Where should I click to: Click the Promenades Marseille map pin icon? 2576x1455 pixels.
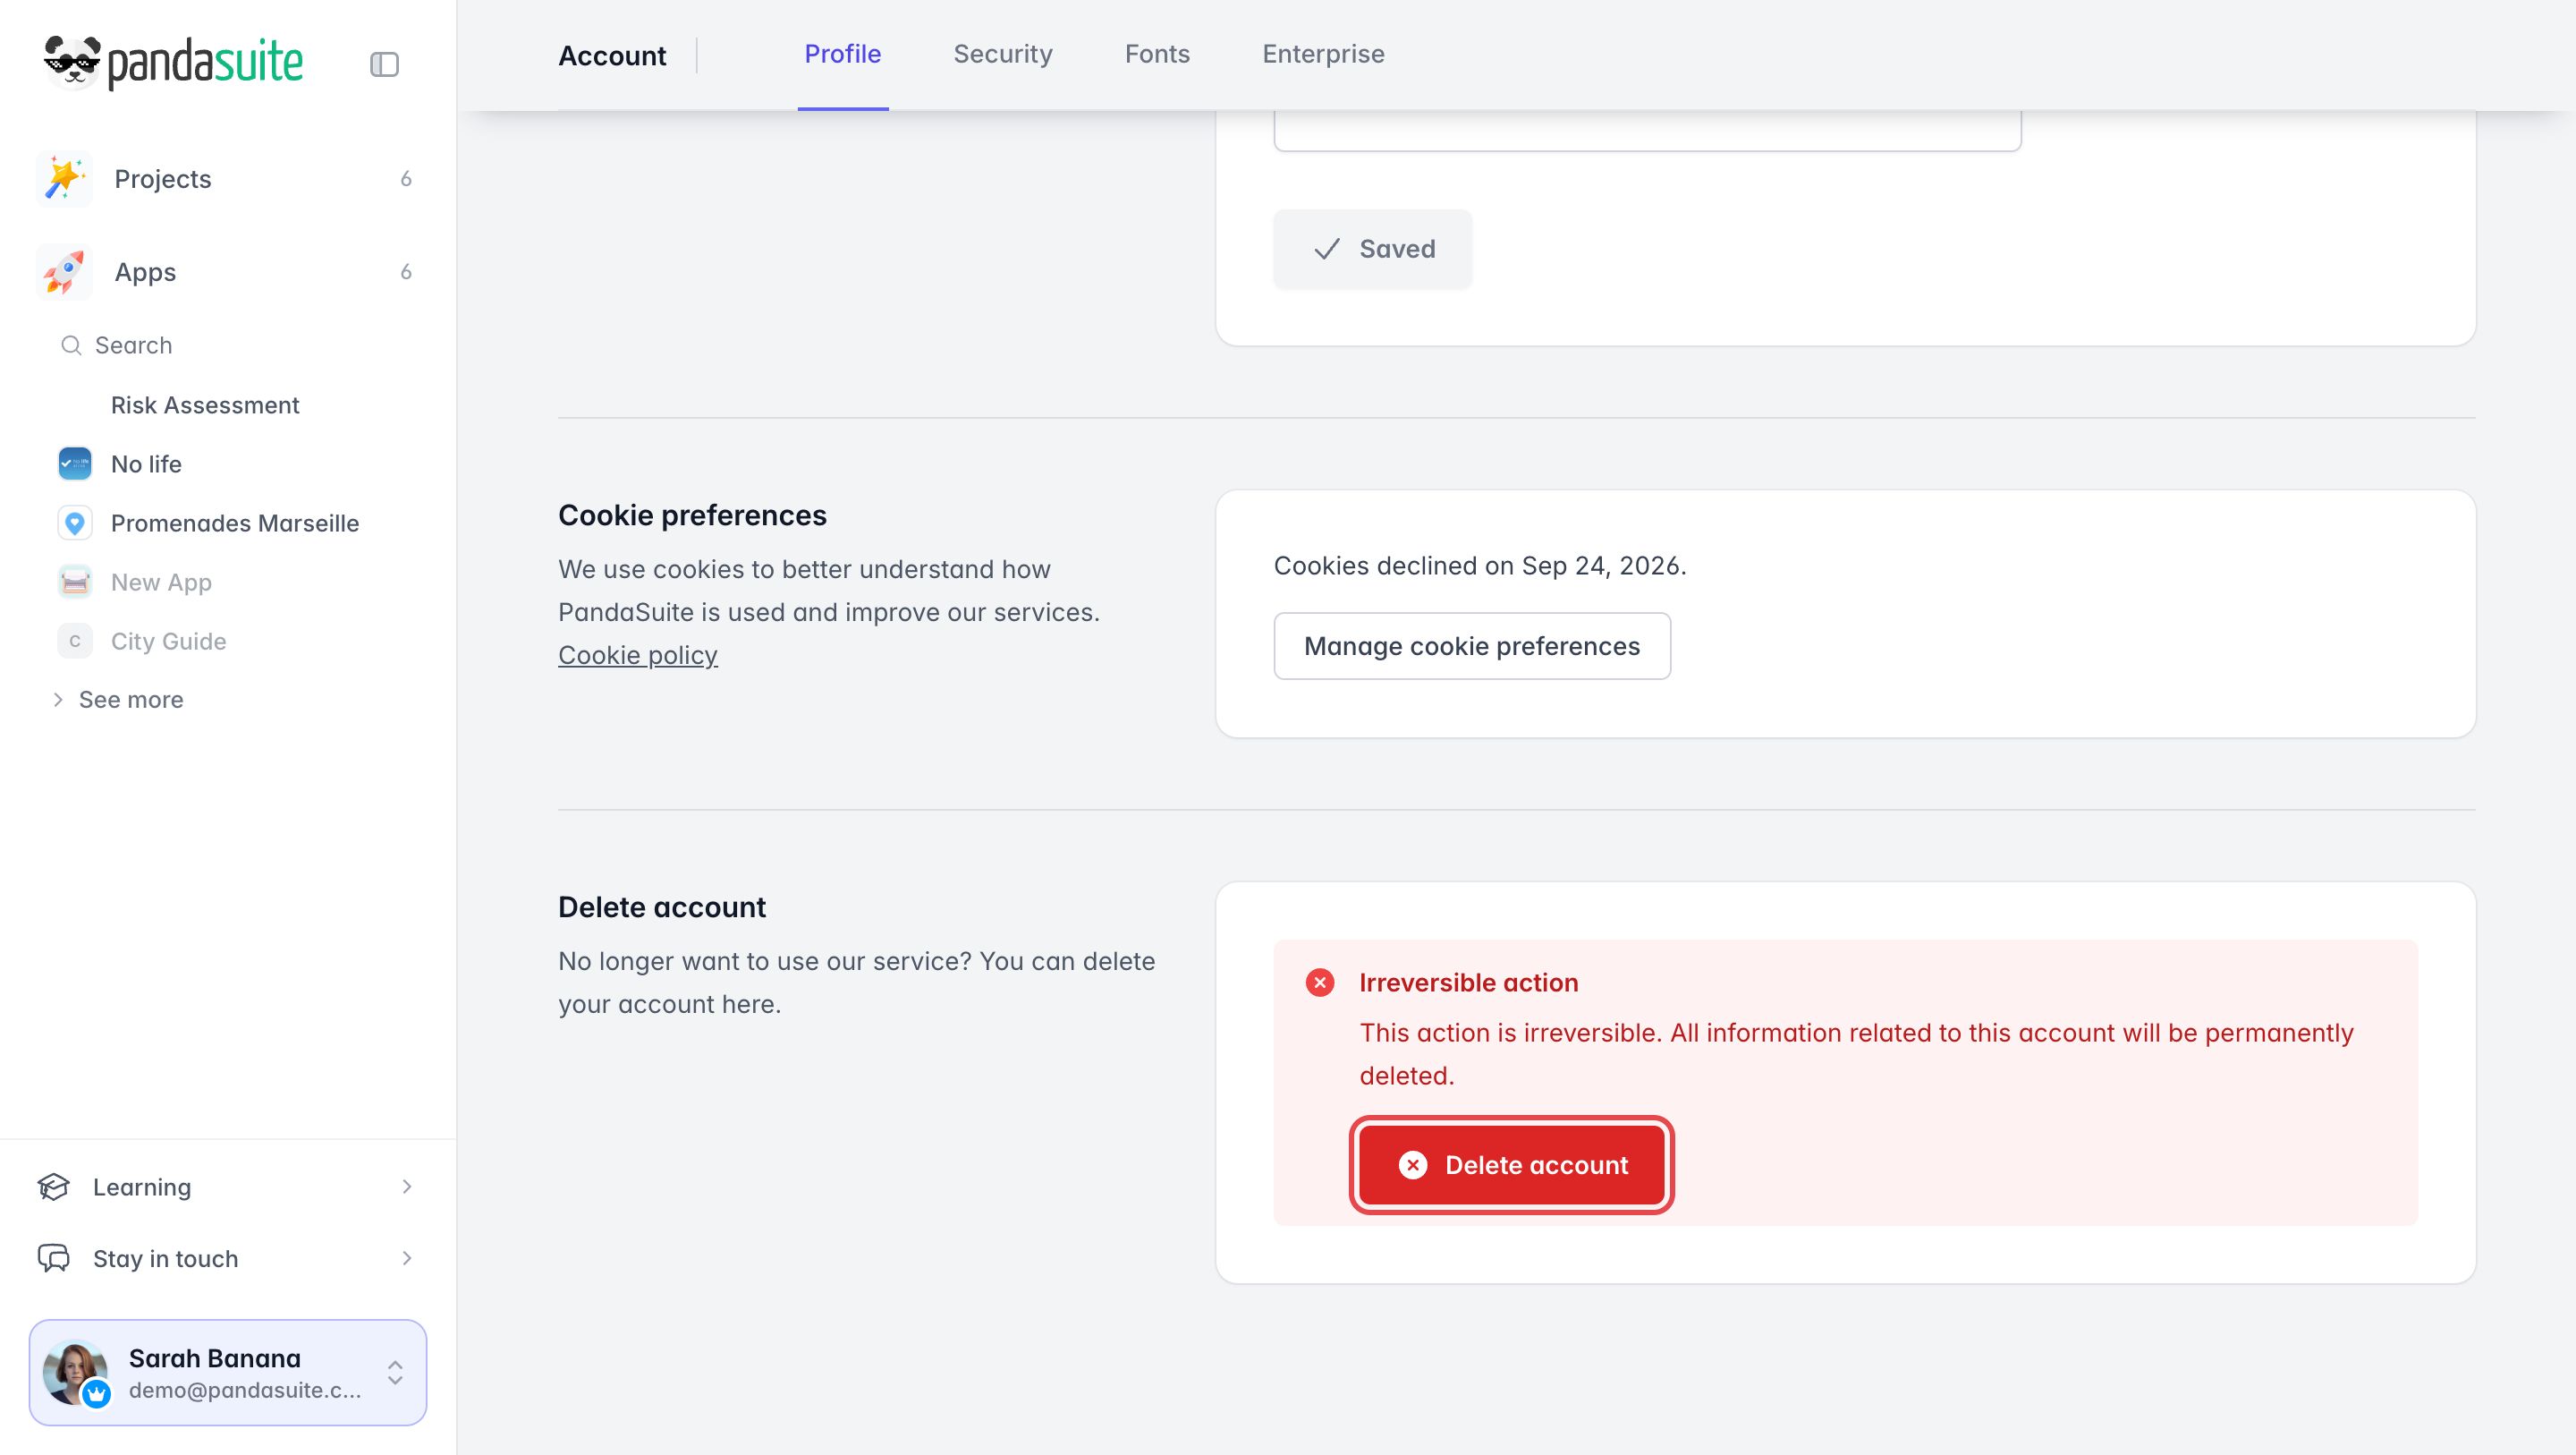[x=75, y=523]
